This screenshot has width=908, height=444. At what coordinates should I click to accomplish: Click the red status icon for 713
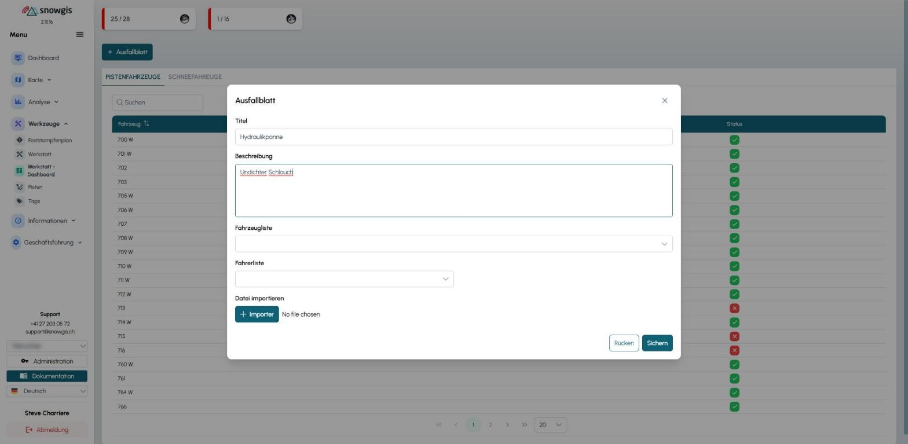[x=734, y=309]
